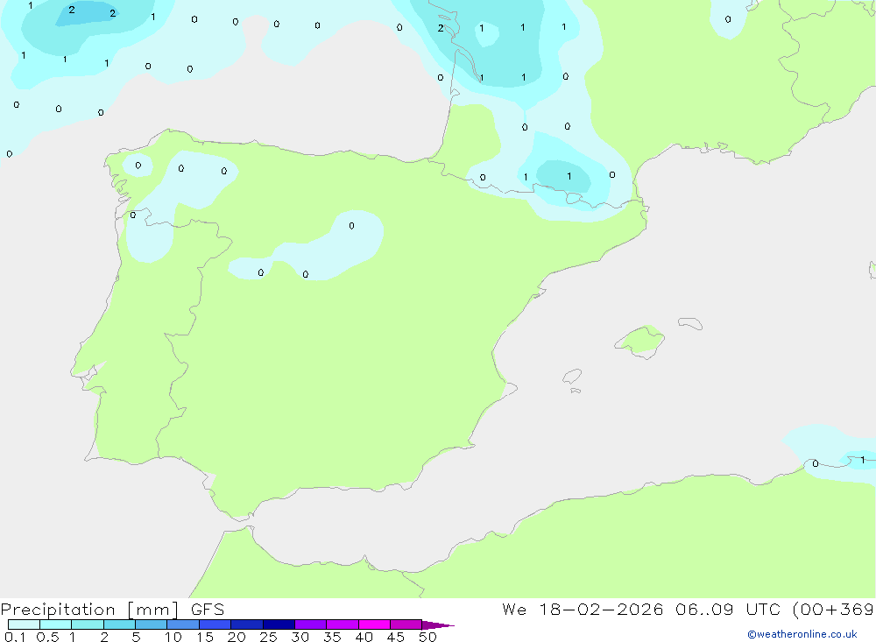876x642 pixels.
Task: Select the 0.5–1 mm legend color swatch
Action: 56,624
